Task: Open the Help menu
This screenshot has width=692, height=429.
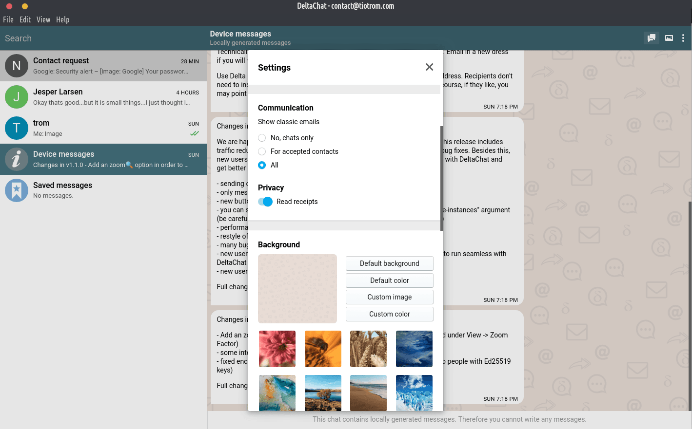Action: tap(62, 19)
